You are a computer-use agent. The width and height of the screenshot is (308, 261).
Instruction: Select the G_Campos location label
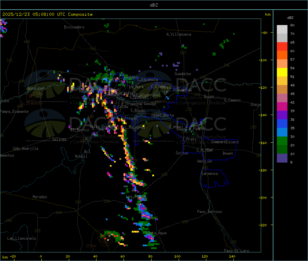coord(232,100)
